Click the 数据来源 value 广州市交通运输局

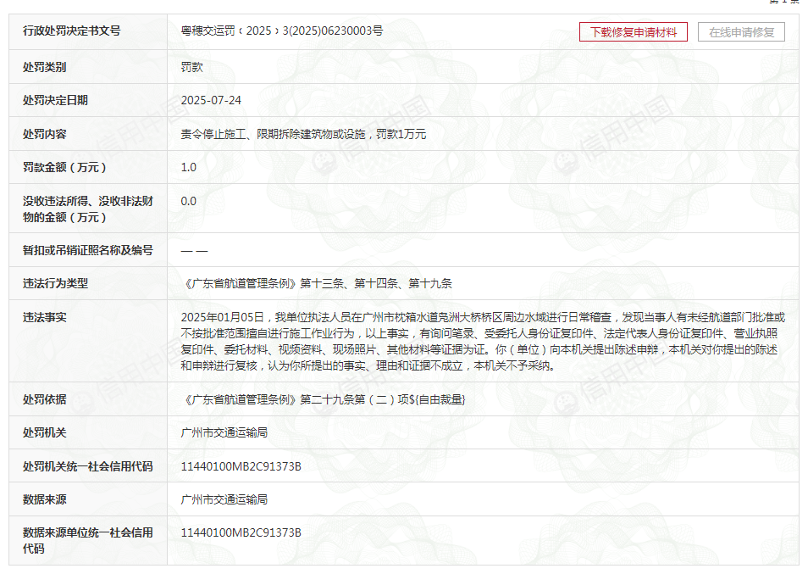224,499
